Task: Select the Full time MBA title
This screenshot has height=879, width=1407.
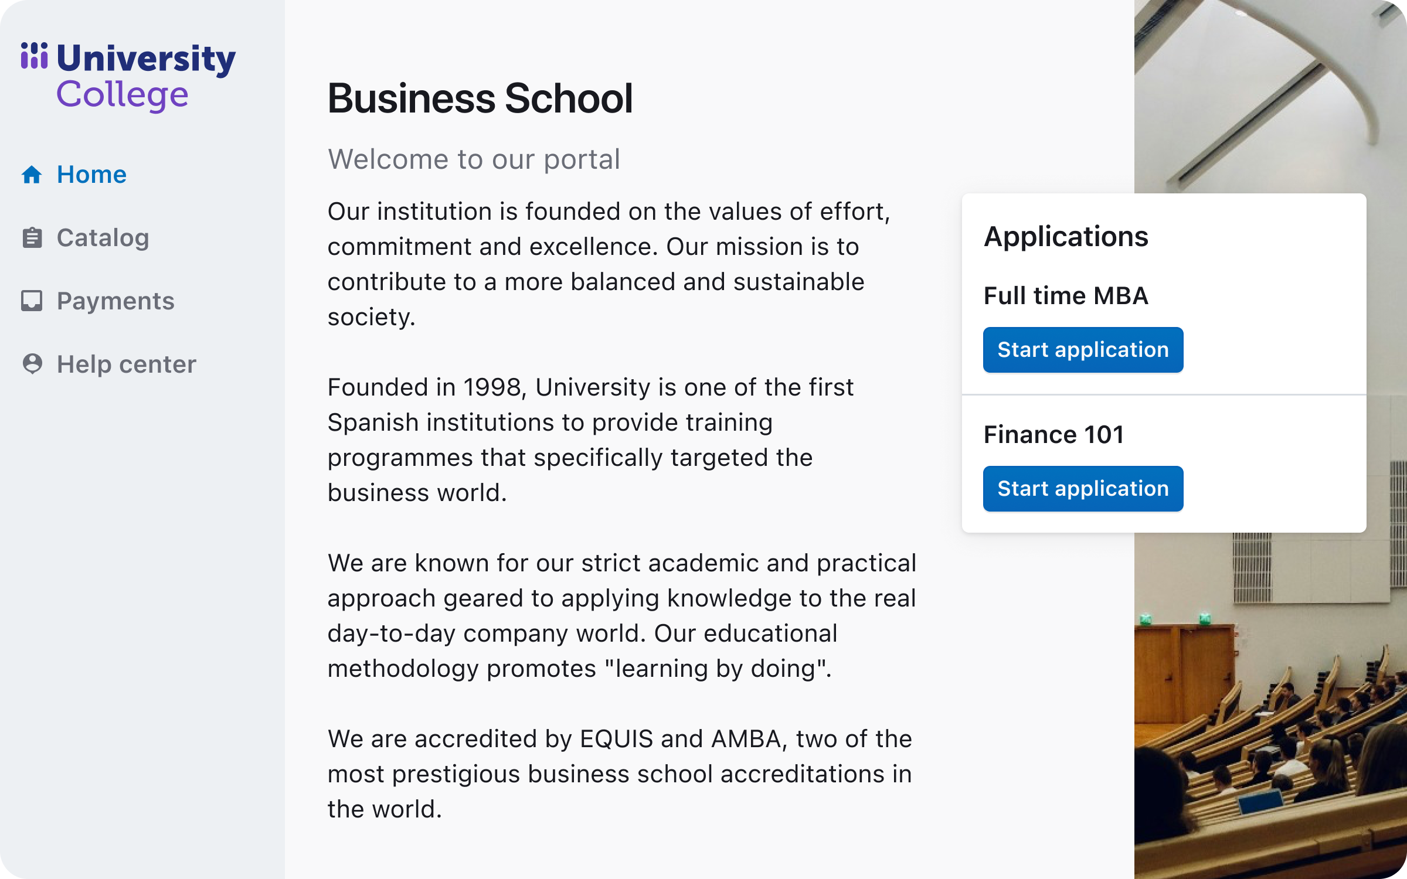Action: [x=1066, y=296]
